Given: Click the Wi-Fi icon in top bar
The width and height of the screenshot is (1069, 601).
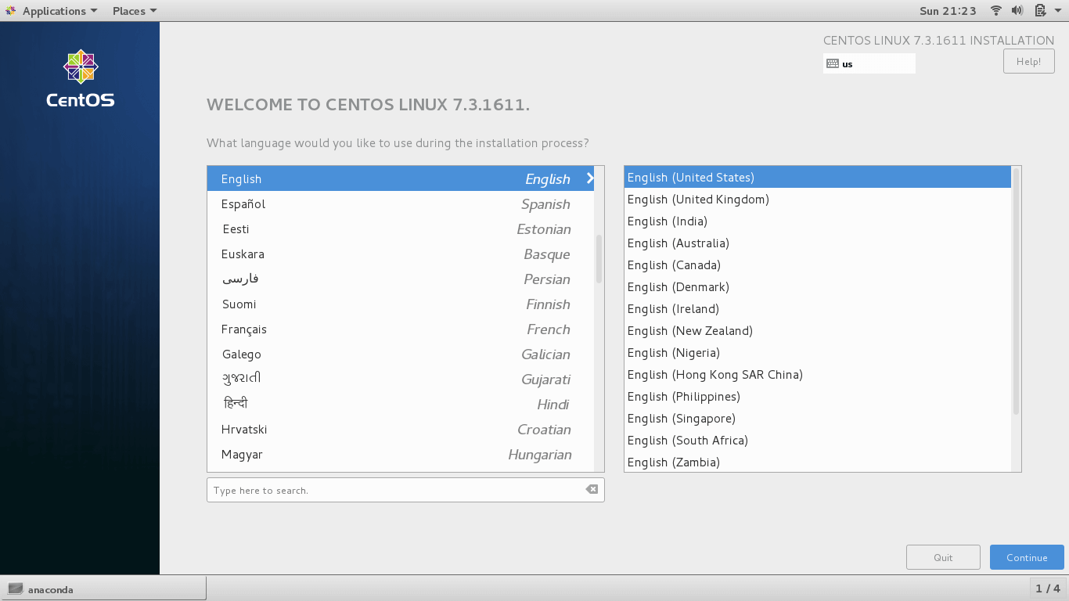Looking at the screenshot, I should [996, 11].
